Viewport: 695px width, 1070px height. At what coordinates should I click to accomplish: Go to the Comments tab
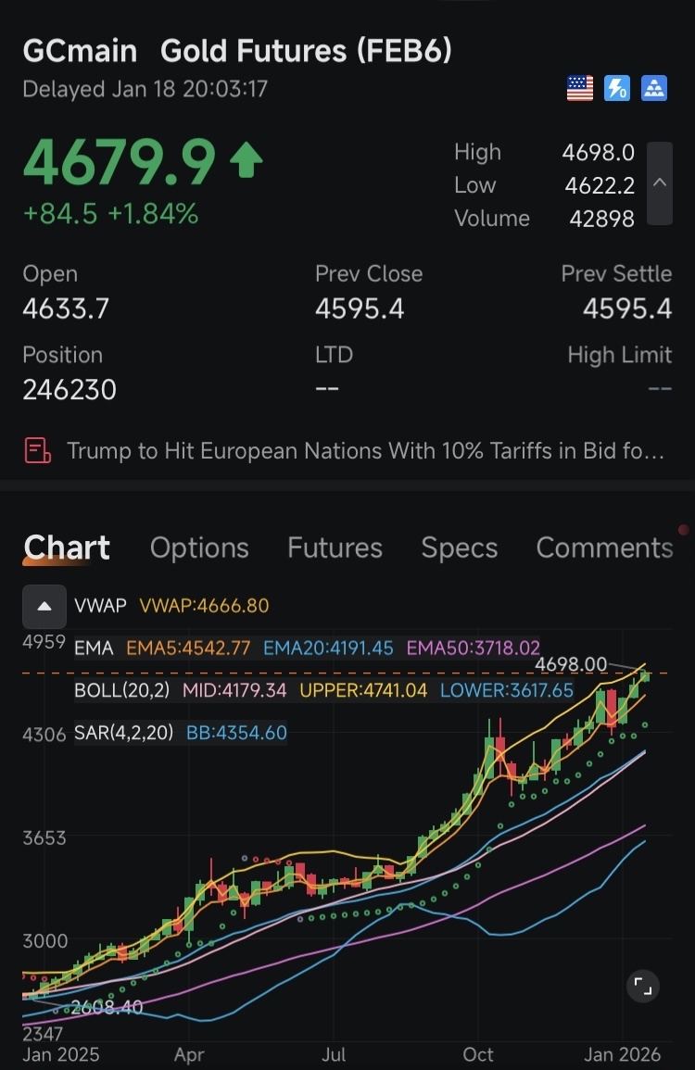click(x=604, y=548)
